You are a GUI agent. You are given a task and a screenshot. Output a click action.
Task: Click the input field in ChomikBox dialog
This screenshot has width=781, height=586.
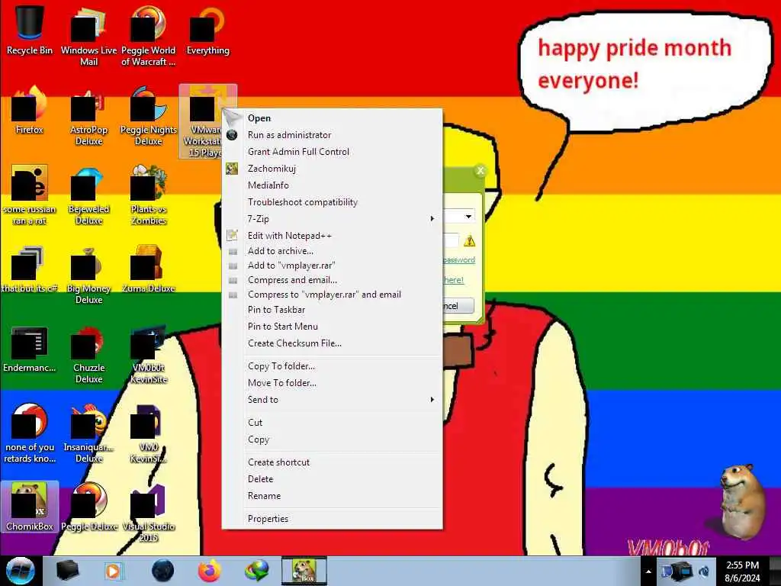tap(451, 240)
